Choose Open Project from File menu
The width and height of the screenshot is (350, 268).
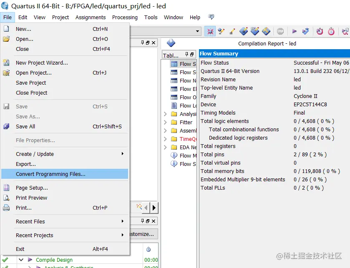[65, 73]
